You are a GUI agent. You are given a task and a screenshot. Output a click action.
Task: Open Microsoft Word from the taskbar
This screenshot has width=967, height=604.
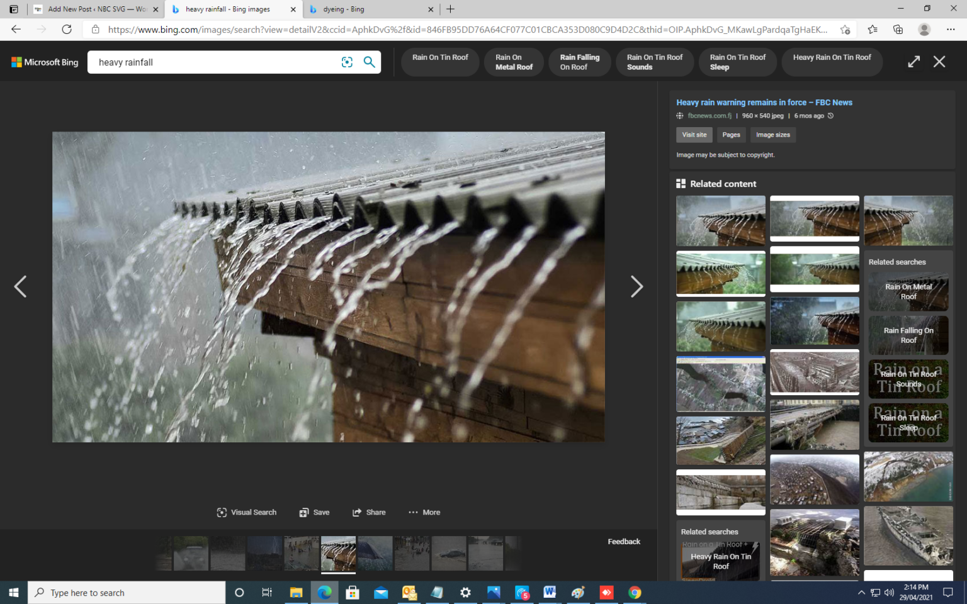click(549, 593)
